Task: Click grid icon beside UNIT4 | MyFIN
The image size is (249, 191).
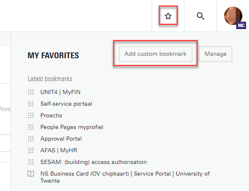Action: click(x=31, y=92)
